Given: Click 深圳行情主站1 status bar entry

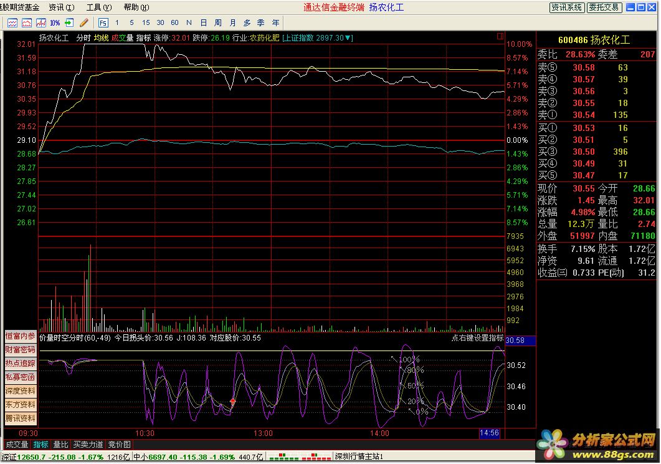Looking at the screenshot, I should tap(359, 457).
